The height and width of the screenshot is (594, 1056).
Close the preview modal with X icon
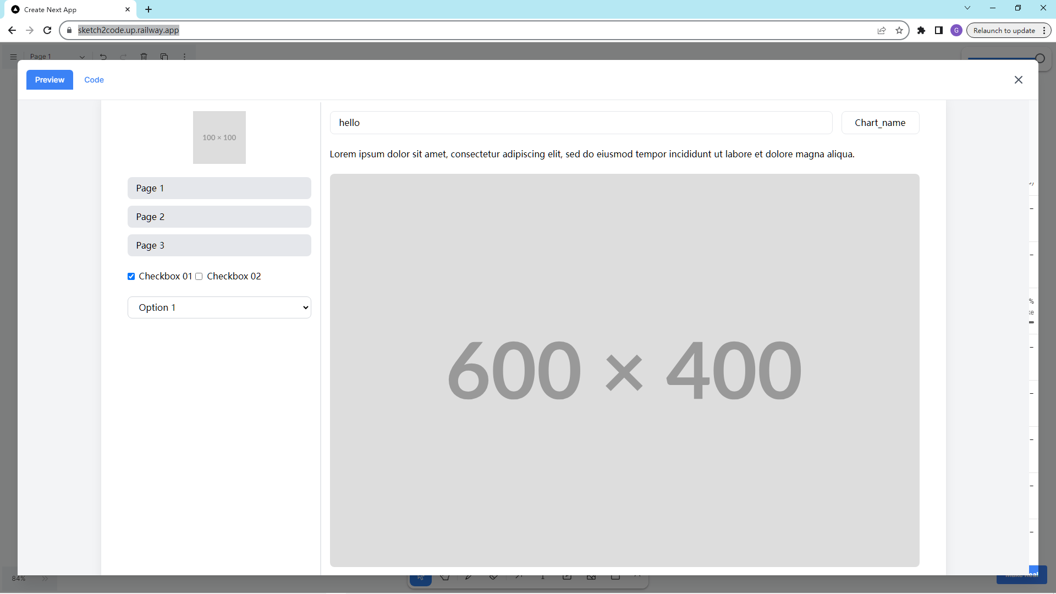[1018, 80]
